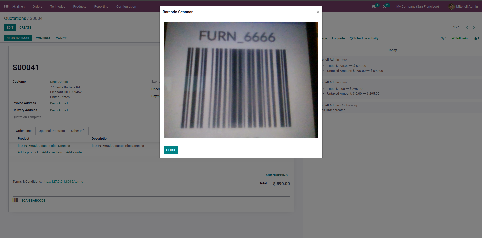Open the activities clock icon

pos(384,7)
